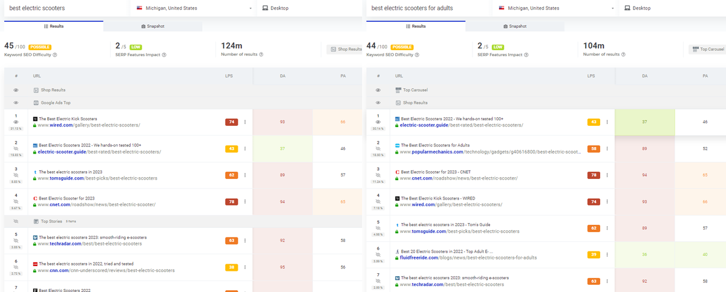Click the 'best electric scooters for adults' keyword field
Viewport: 726px width, 292px height.
(x=428, y=8)
